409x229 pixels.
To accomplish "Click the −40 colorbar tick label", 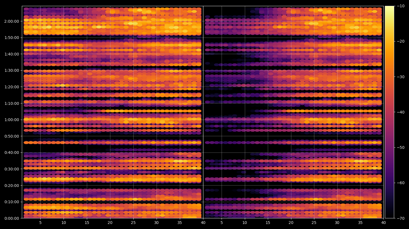I will (x=401, y=112).
